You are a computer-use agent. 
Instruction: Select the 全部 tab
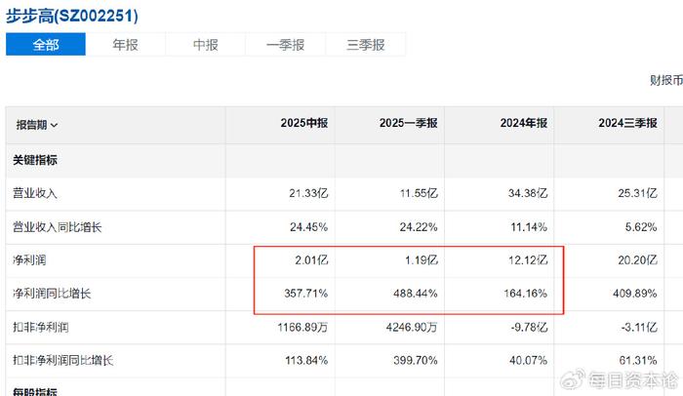(x=46, y=45)
